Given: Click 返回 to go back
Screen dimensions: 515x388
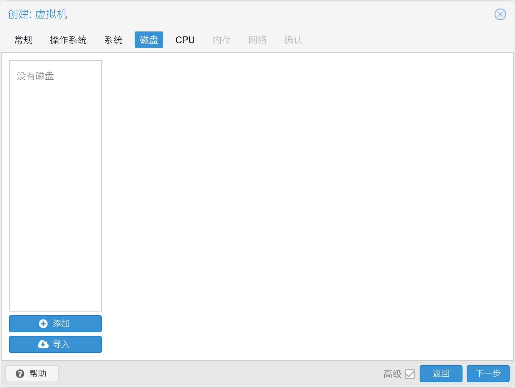Looking at the screenshot, I should tap(441, 374).
